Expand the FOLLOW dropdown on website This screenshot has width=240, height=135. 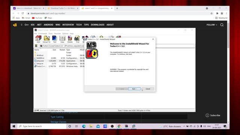[212, 25]
